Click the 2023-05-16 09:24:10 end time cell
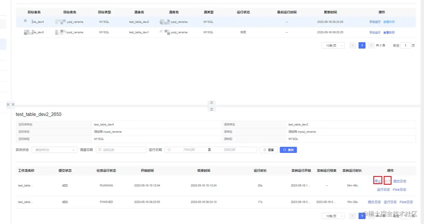 [x=204, y=202]
